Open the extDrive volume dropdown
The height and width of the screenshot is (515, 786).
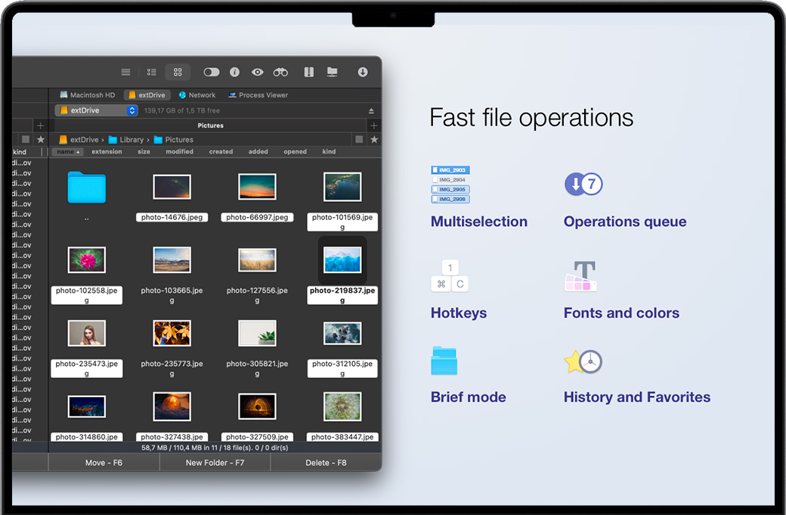click(132, 110)
